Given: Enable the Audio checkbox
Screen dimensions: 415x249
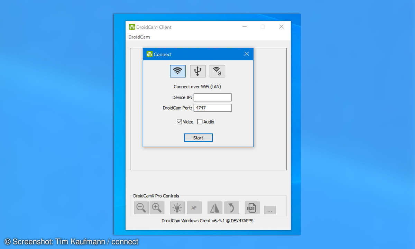Looking at the screenshot, I should point(200,122).
